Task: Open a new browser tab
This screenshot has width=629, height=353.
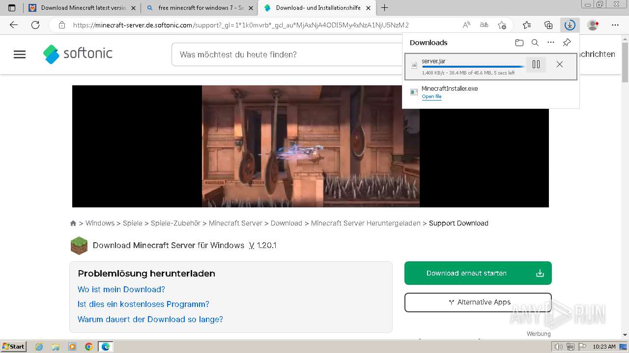Action: click(x=384, y=8)
